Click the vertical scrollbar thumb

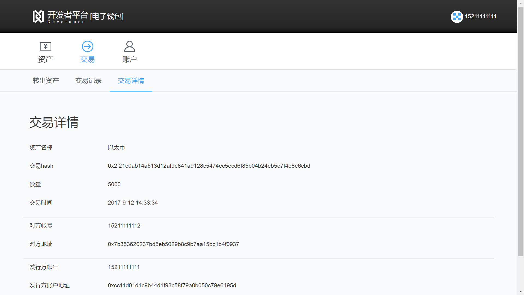(x=520, y=131)
